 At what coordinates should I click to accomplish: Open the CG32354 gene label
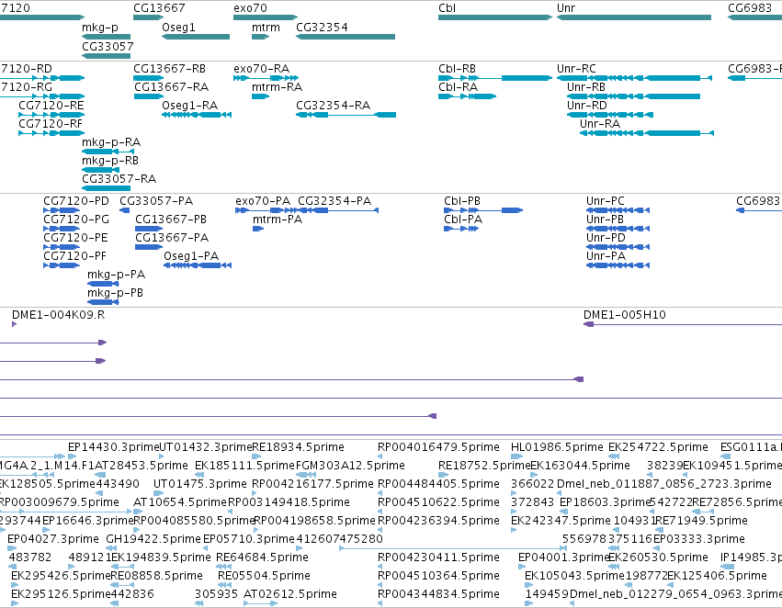click(322, 28)
